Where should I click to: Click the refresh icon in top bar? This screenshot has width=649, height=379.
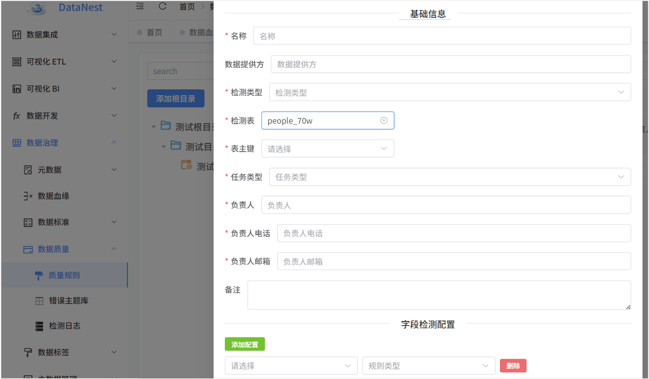(161, 6)
